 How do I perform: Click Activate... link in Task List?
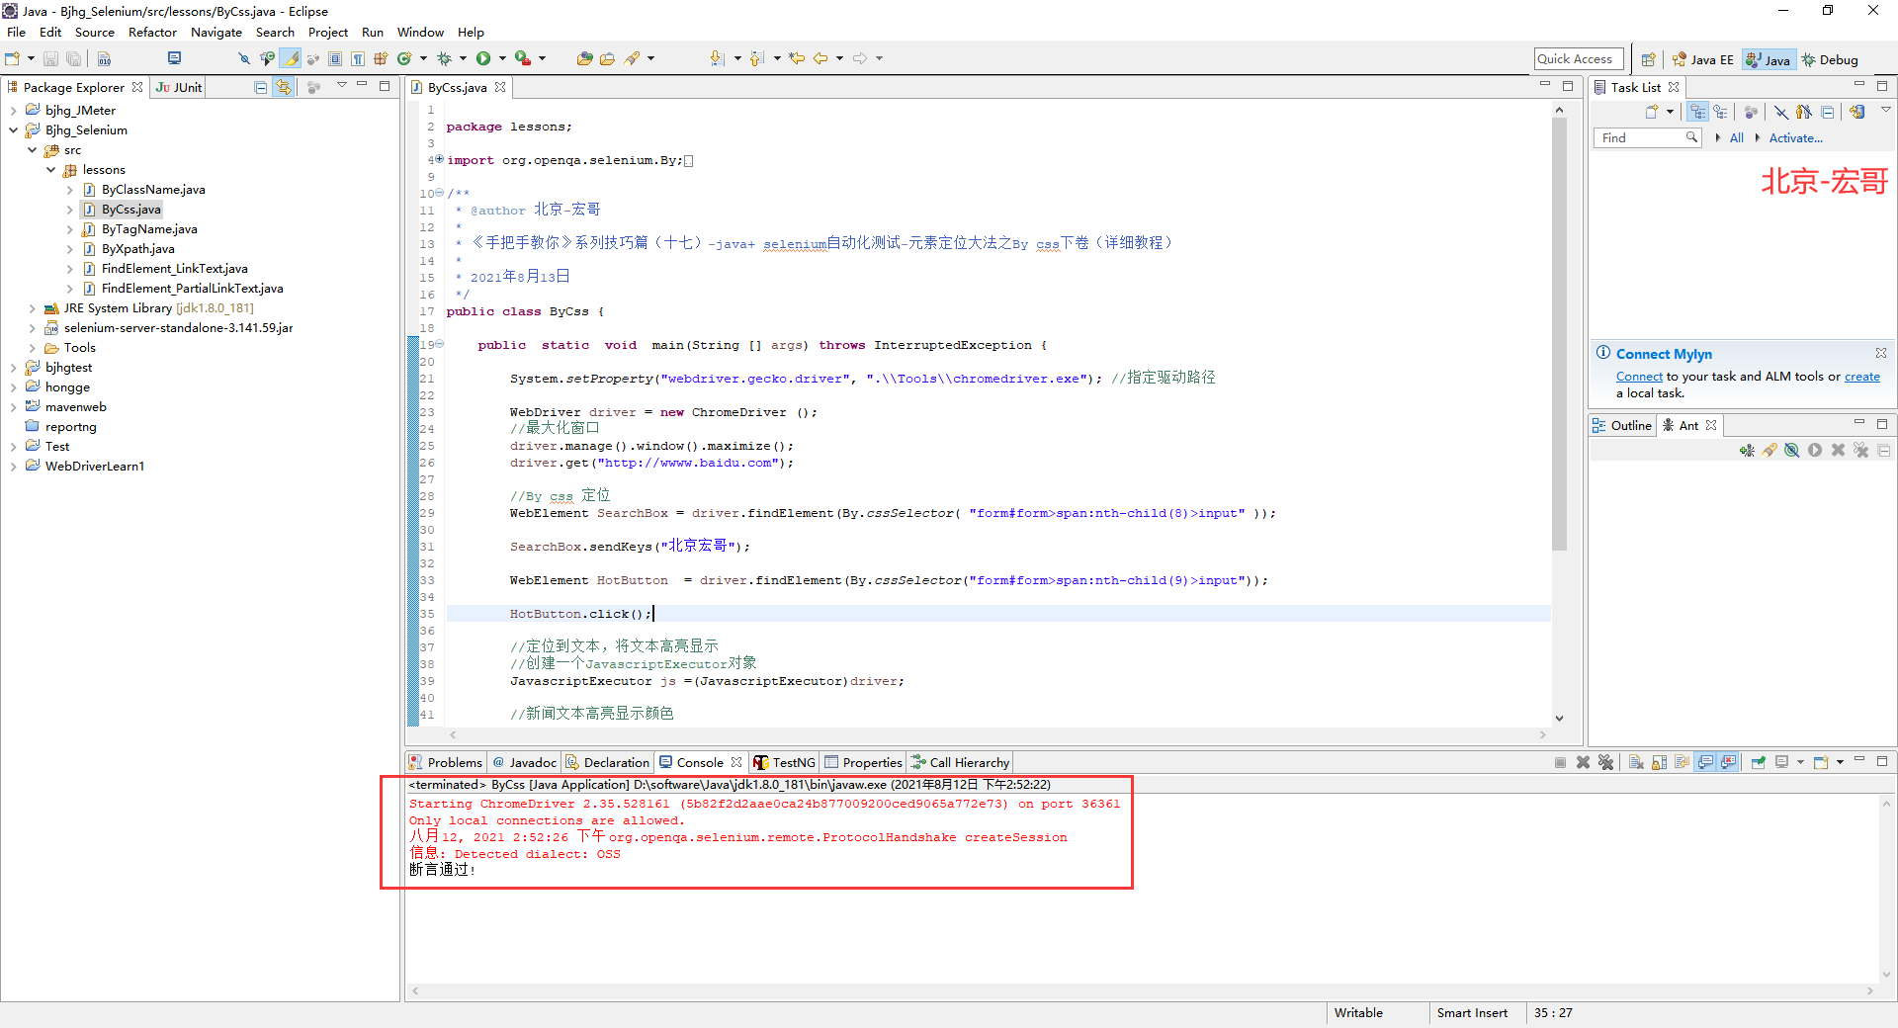click(1795, 138)
